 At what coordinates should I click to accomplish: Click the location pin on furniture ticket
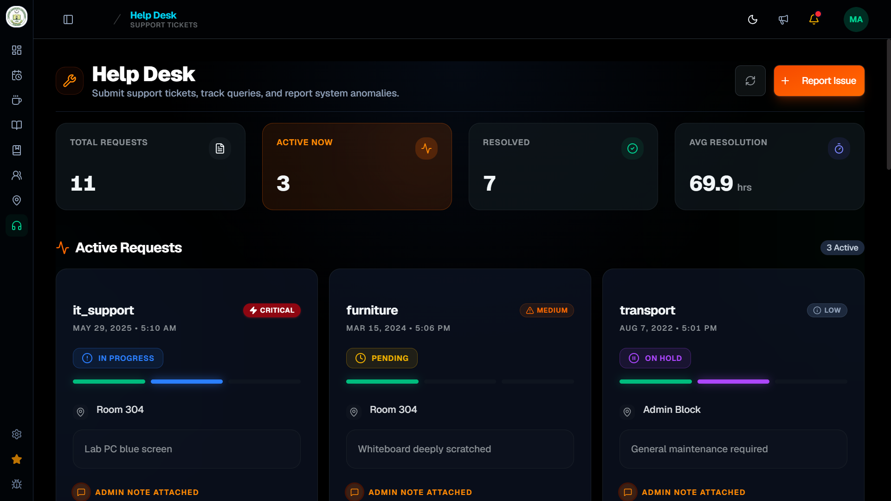tap(354, 412)
